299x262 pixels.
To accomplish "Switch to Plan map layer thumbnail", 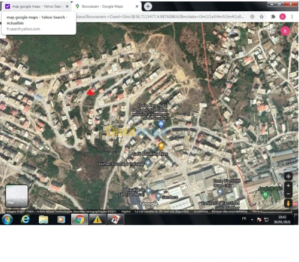I will [17, 196].
